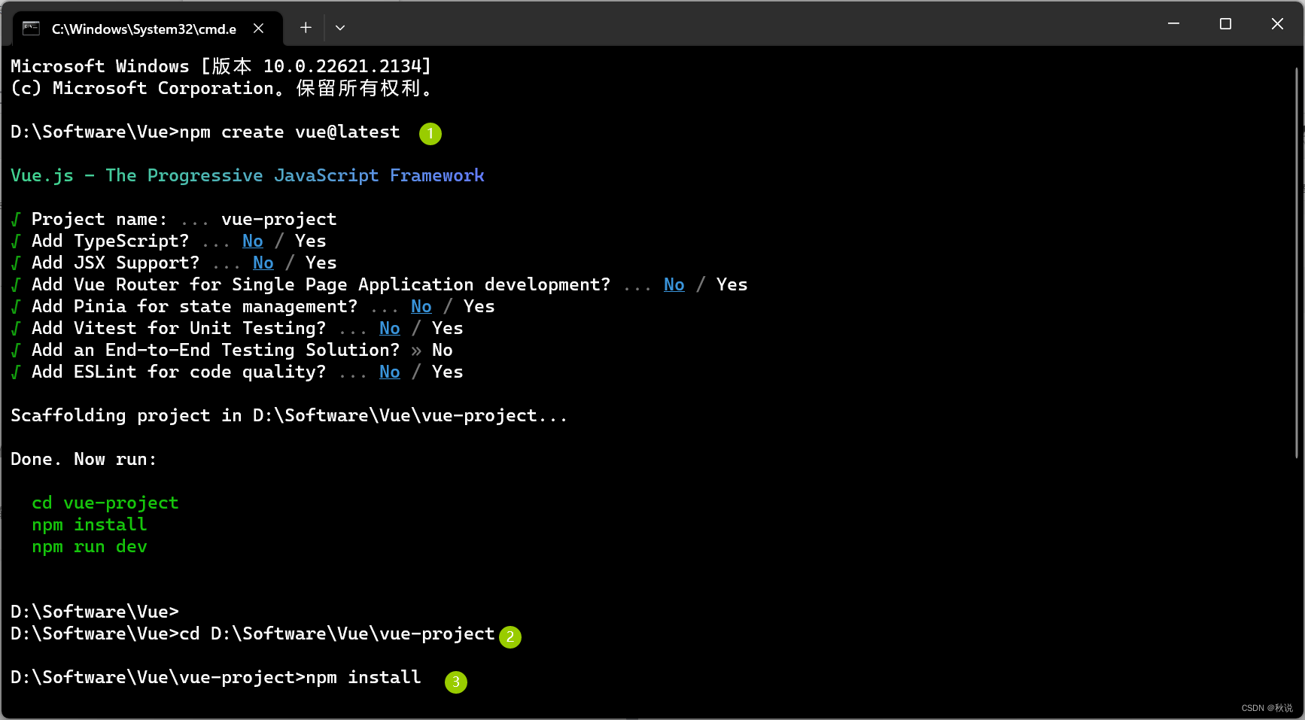Click the 'cd D:\Software\Vue\vue-project' command
This screenshot has height=720, width=1305.
[337, 634]
